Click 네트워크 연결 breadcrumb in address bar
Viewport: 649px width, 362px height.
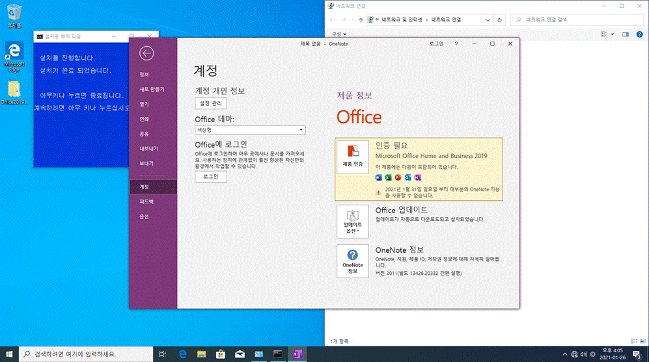coord(446,20)
